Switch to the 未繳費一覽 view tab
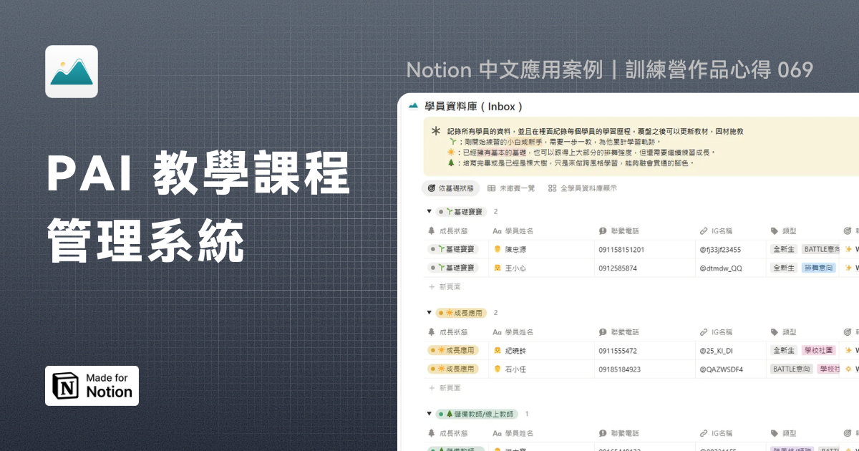The width and height of the screenshot is (859, 451). [511, 188]
